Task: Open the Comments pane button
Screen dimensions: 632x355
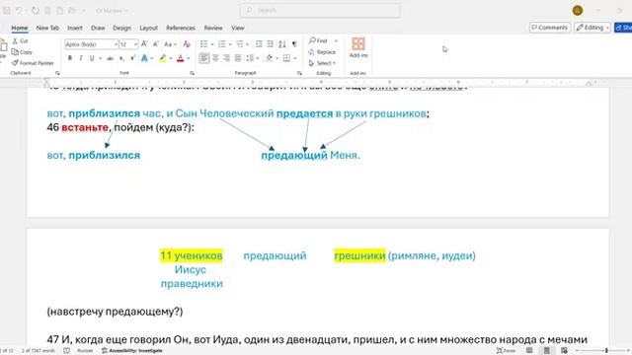Action: [549, 28]
